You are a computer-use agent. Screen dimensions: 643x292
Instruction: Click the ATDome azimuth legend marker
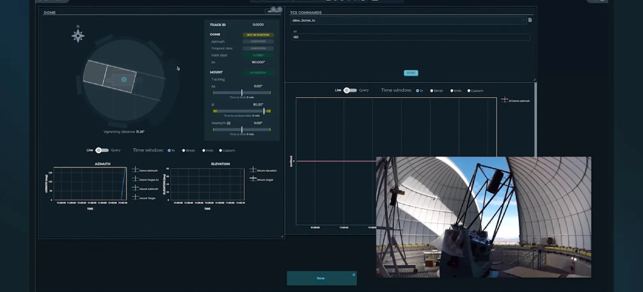(505, 100)
